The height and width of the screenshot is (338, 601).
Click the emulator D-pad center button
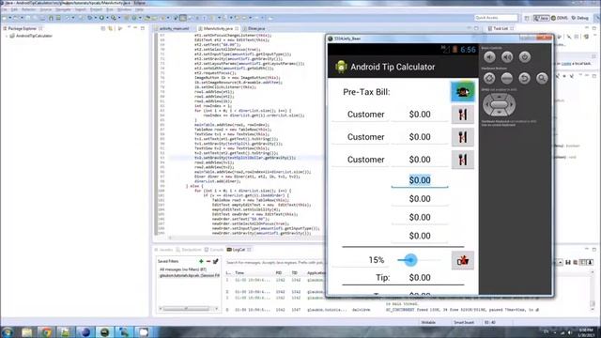pyautogui.click(x=499, y=104)
